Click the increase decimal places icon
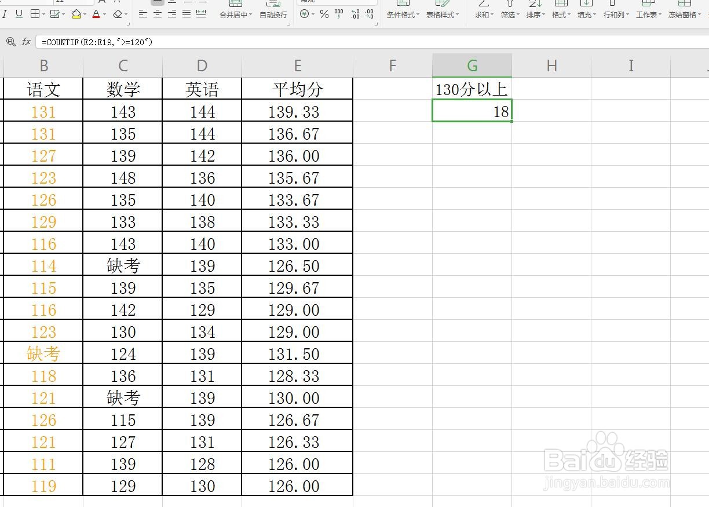The image size is (709, 507). click(355, 14)
